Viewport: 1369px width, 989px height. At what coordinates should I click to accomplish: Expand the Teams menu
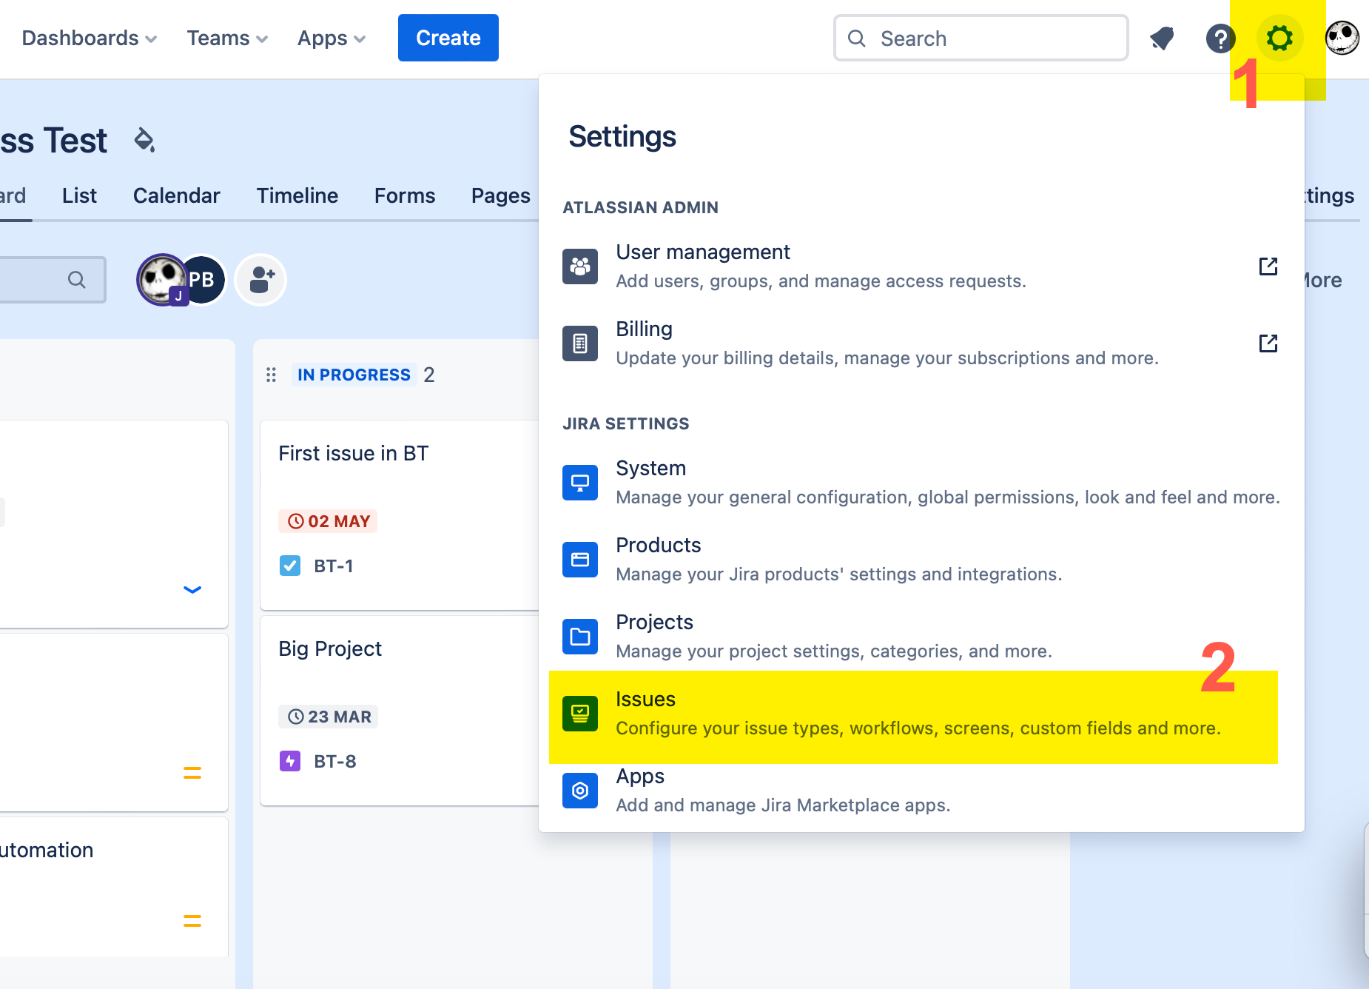click(x=226, y=38)
